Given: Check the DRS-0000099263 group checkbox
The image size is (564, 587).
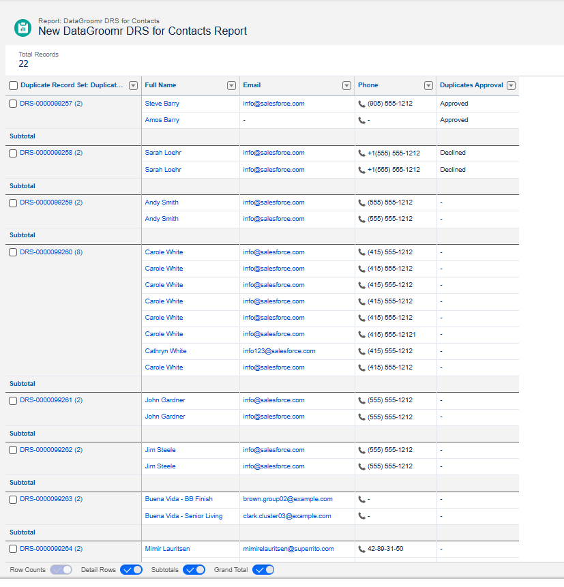Looking at the screenshot, I should (13, 500).
